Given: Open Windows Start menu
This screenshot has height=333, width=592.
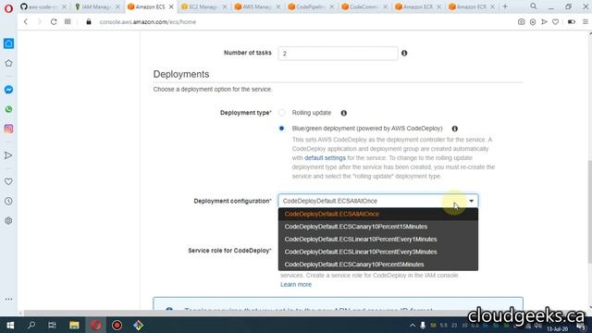Looking at the screenshot, I should (x=10, y=325).
